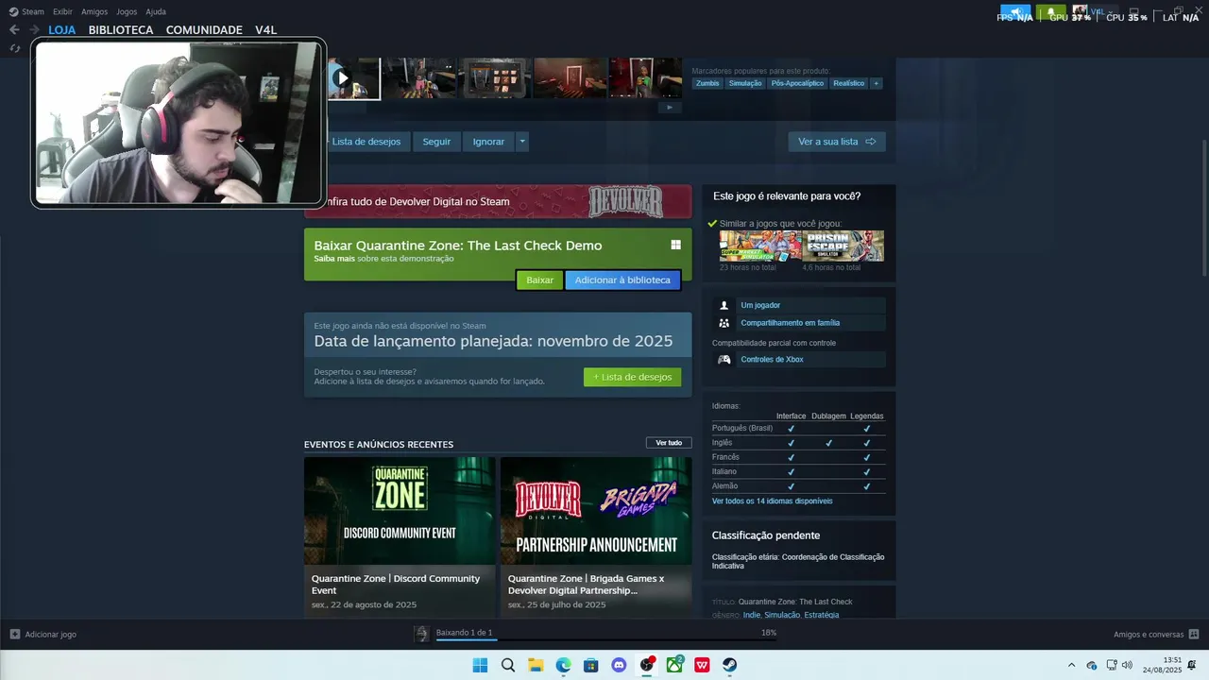Open the Discord Community Event card

[400, 537]
